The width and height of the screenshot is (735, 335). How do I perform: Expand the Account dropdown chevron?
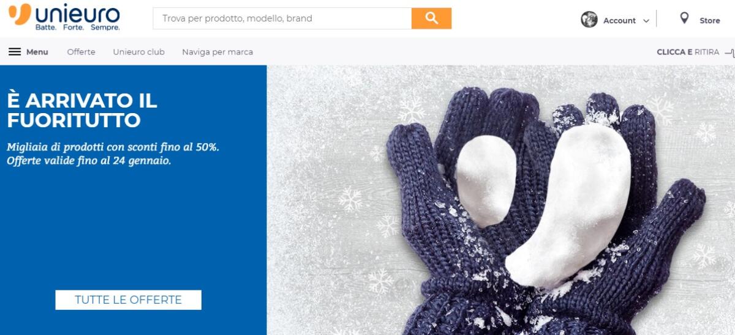coord(646,21)
